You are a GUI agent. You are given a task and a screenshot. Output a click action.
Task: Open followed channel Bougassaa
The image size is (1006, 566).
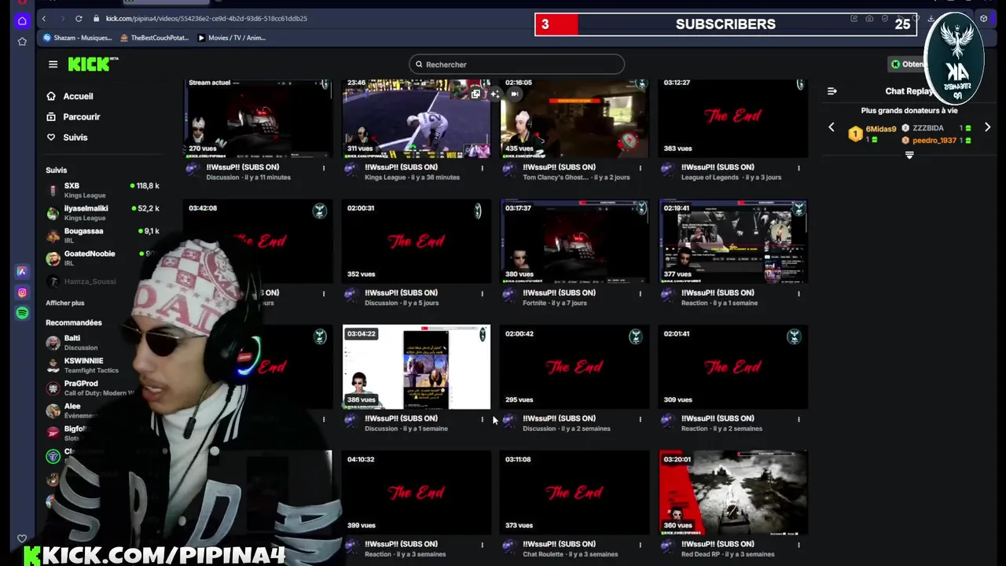pos(102,235)
